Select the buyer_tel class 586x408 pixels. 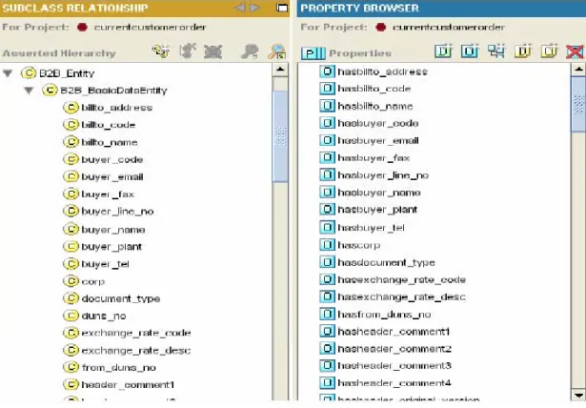coord(105,264)
